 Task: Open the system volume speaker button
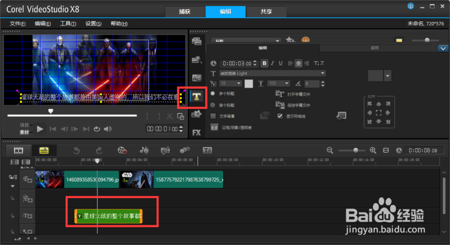pyautogui.click(x=108, y=129)
